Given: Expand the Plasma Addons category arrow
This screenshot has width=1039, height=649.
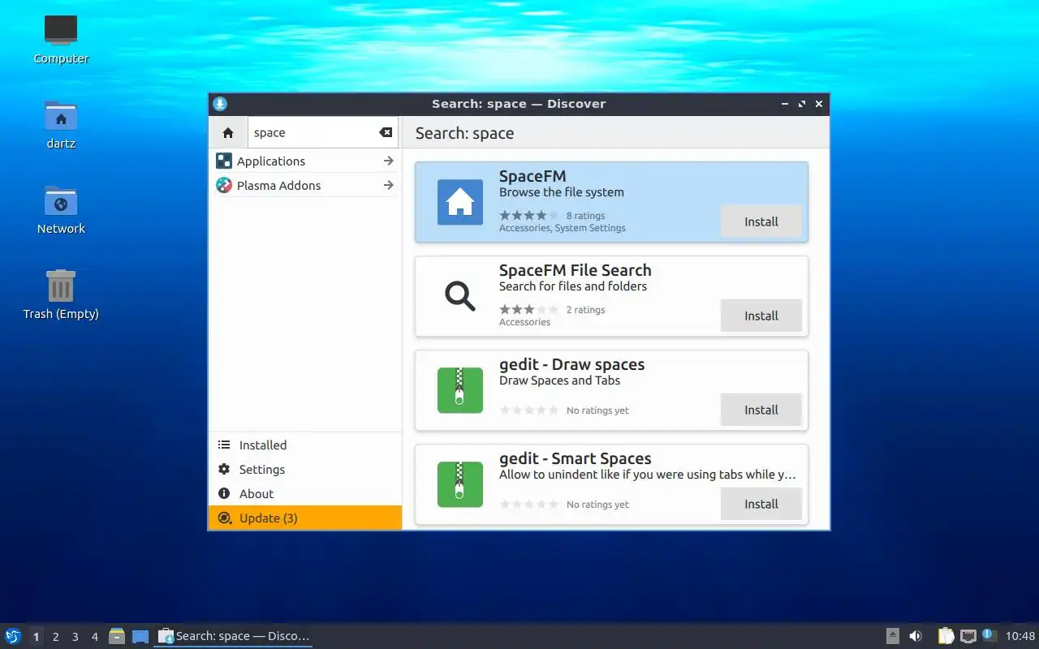Looking at the screenshot, I should click(389, 185).
